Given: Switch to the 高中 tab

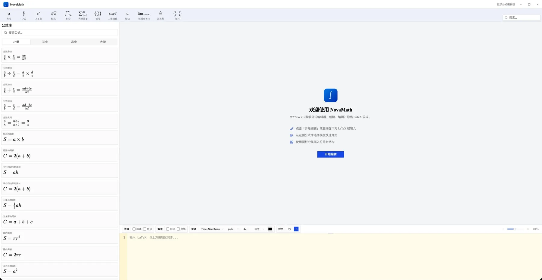Looking at the screenshot, I should coord(74,42).
